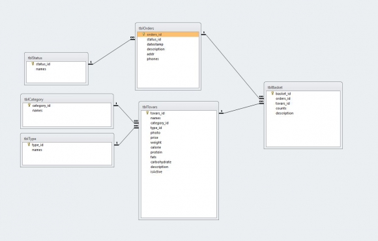This screenshot has width=378, height=241.
Task: Click the key icon beside type_id in tblType
Action: click(29, 145)
